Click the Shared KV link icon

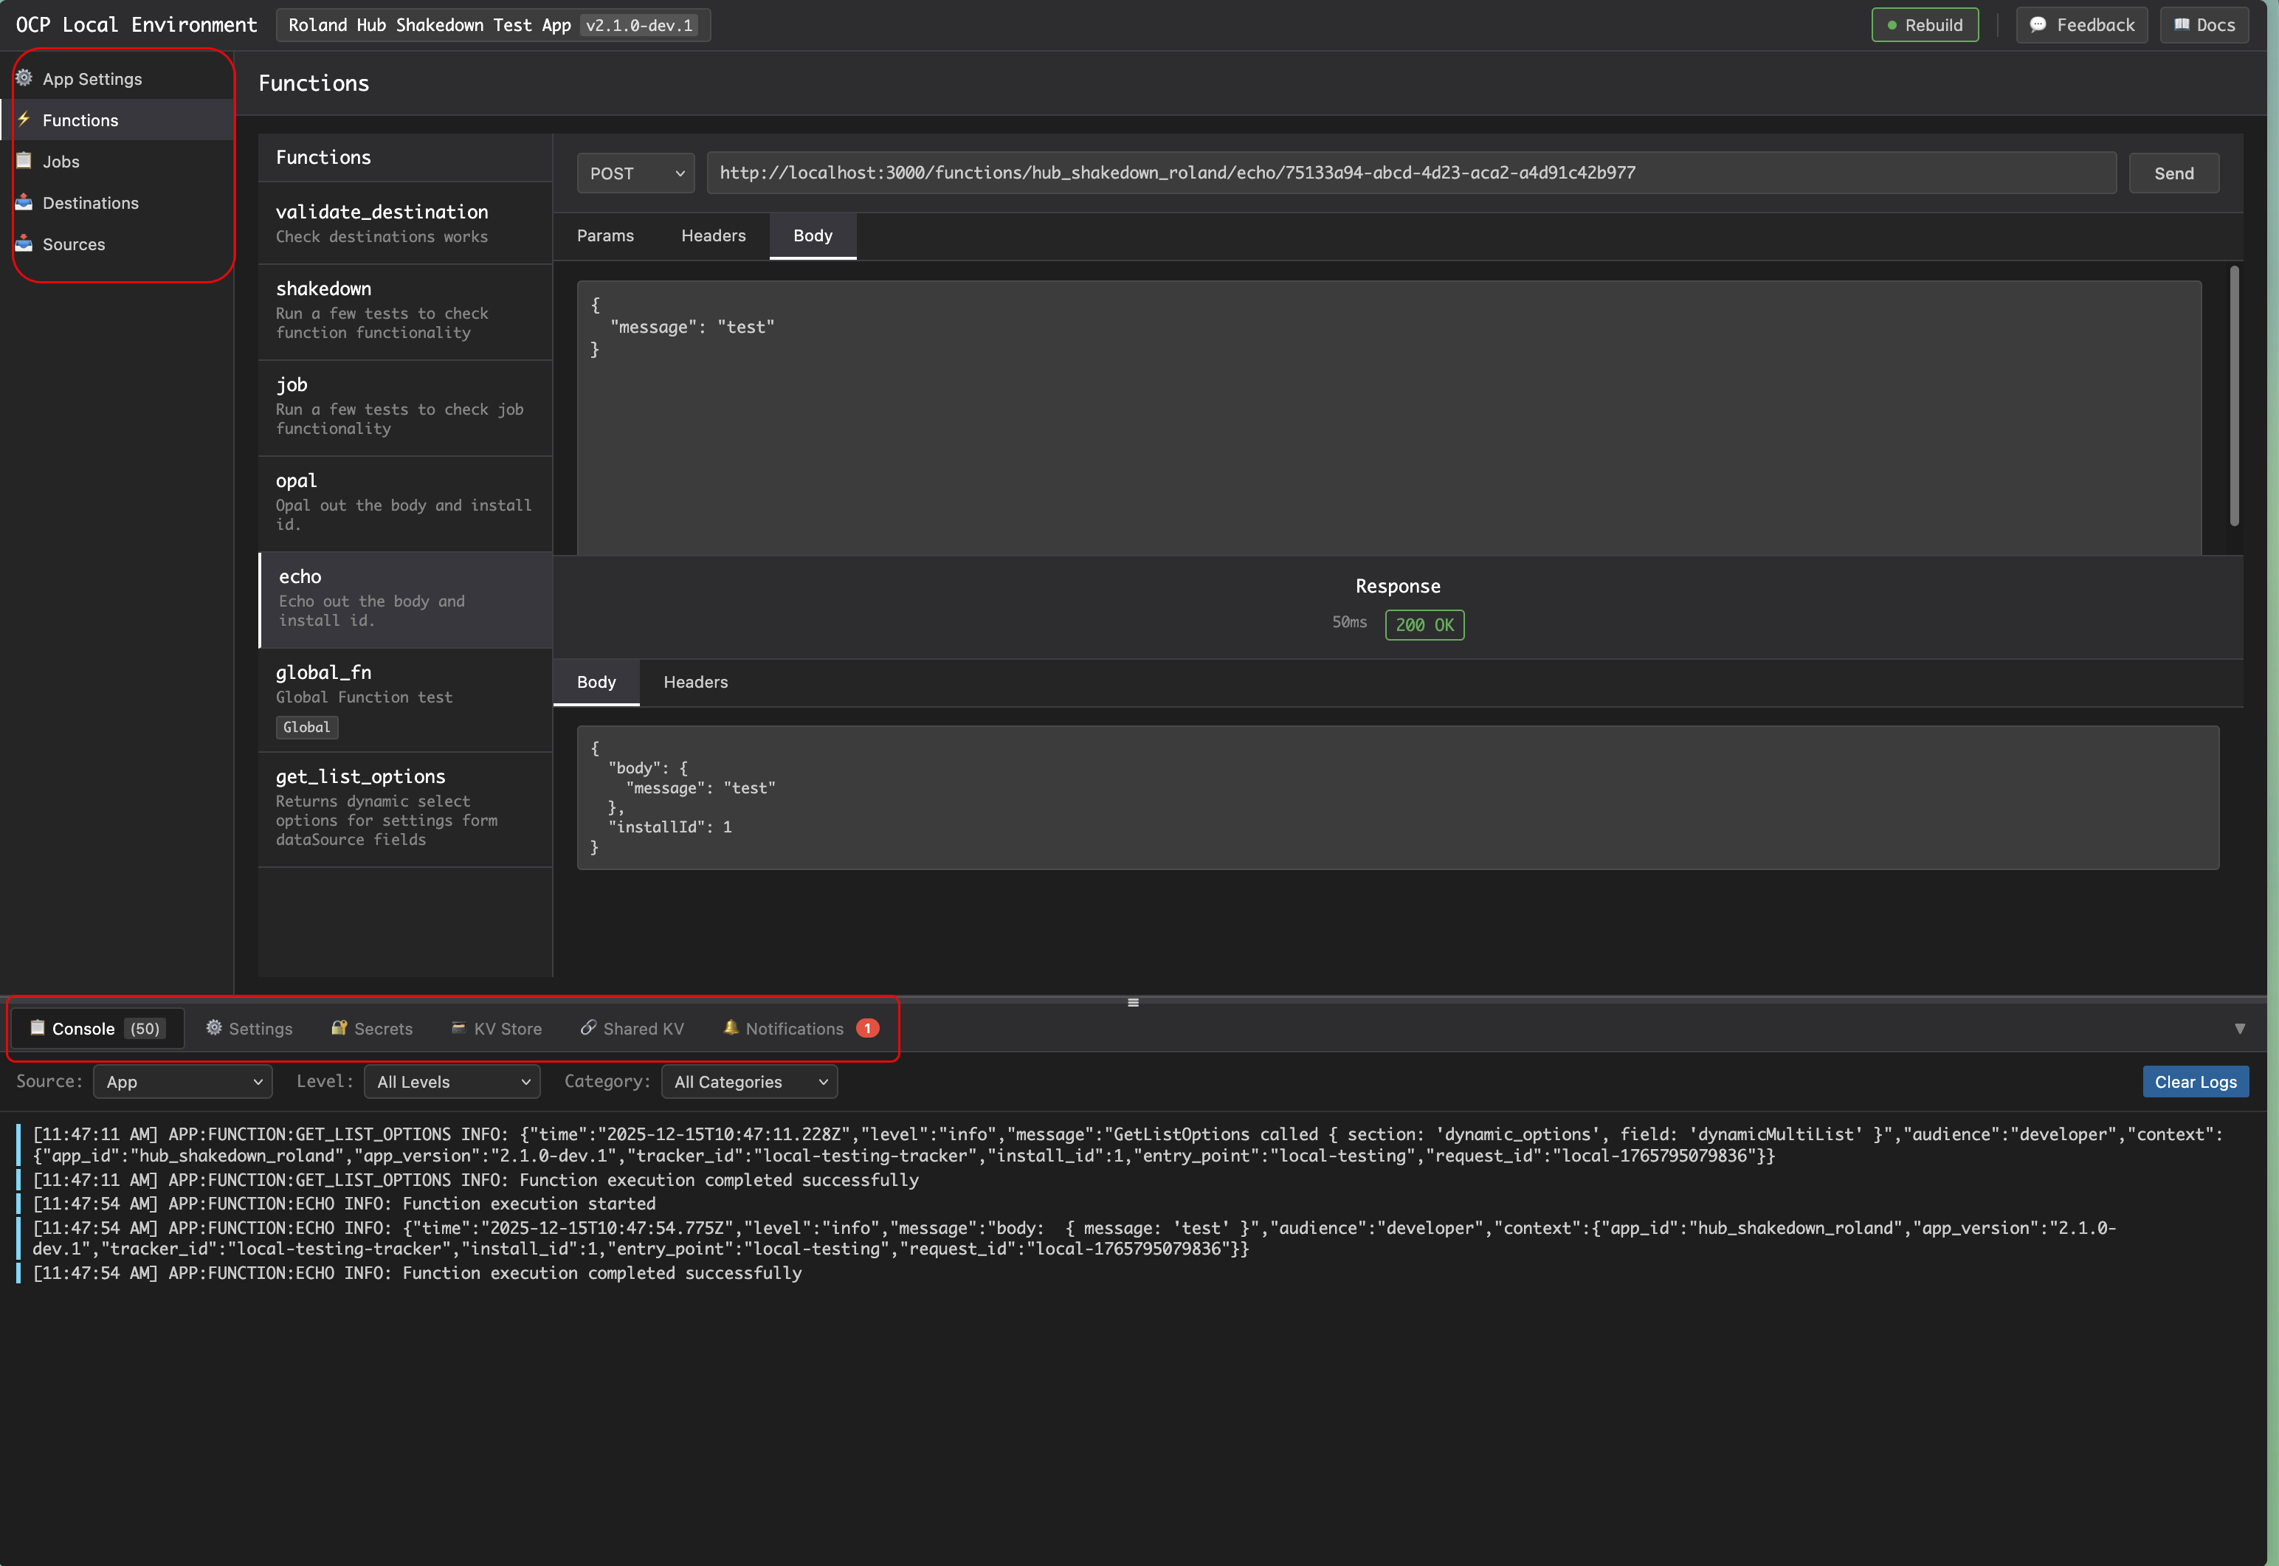click(x=589, y=1027)
